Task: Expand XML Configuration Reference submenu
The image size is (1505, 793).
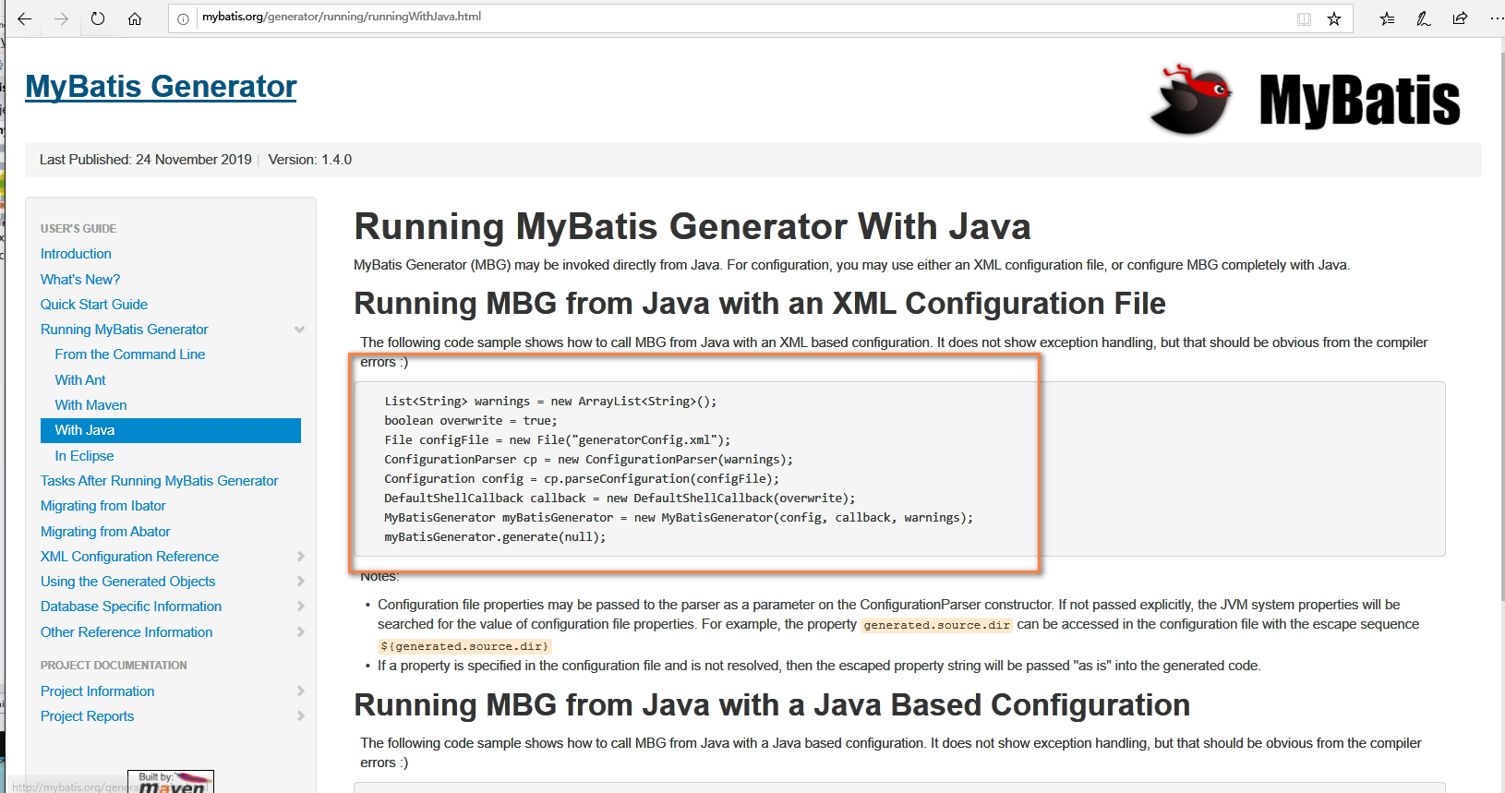Action: [x=300, y=557]
